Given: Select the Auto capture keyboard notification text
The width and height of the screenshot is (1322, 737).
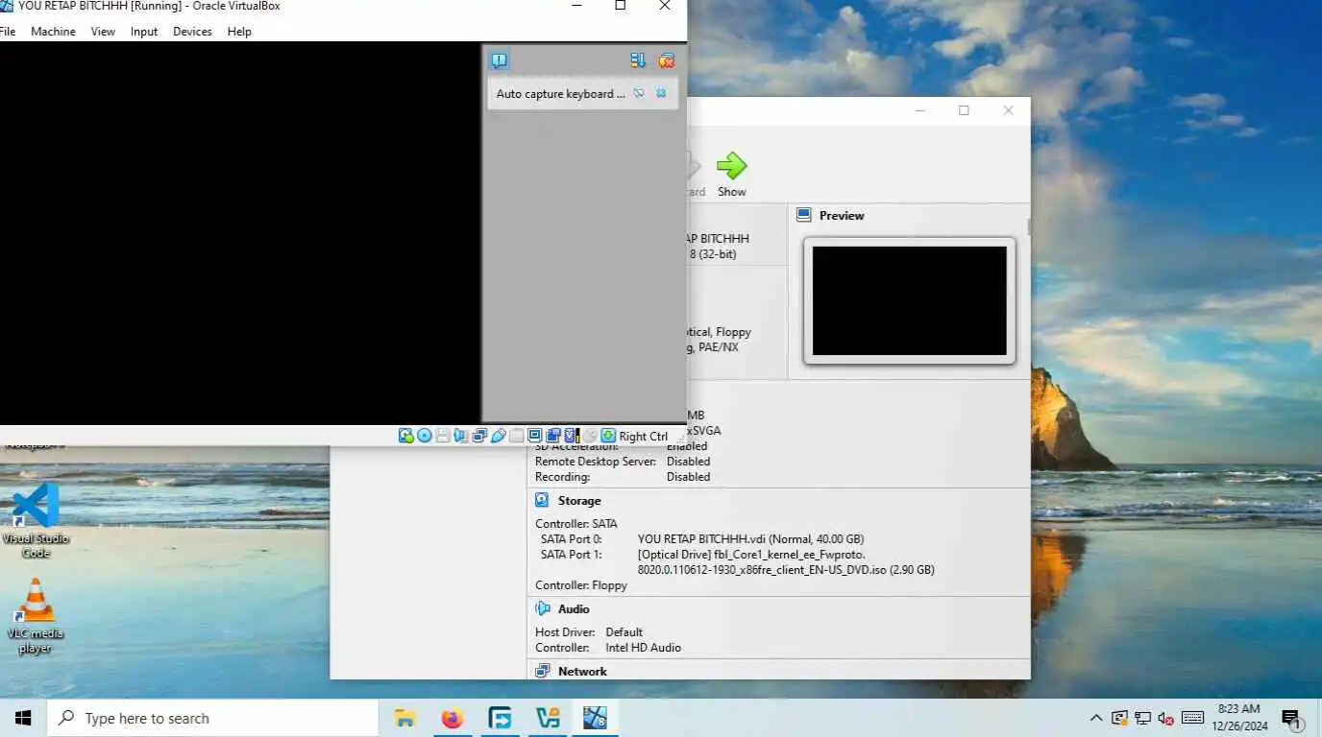Looking at the screenshot, I should coord(560,93).
